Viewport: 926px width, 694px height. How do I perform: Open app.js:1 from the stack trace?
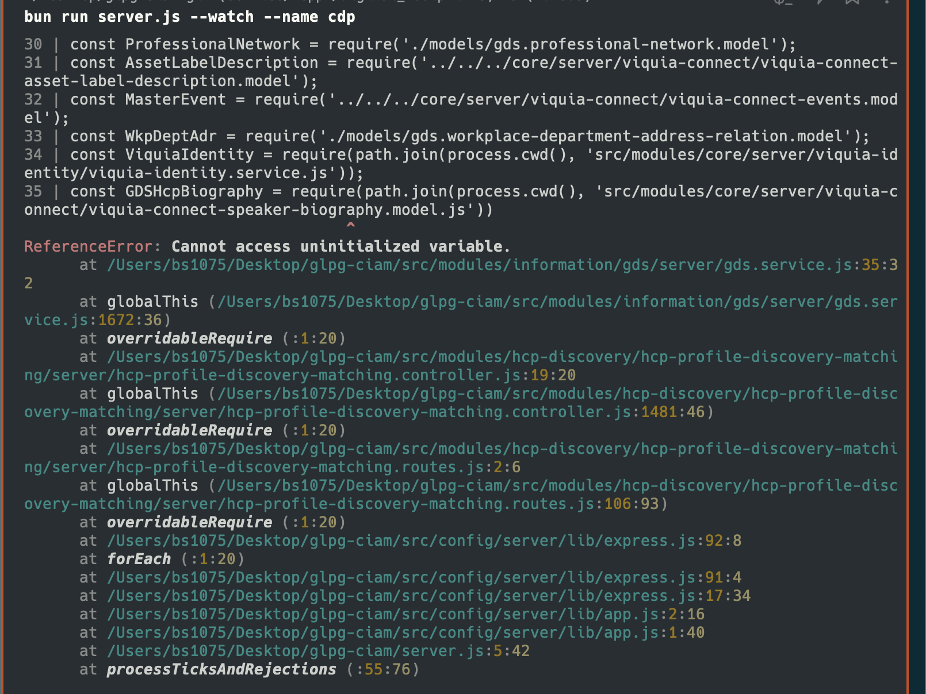pos(380,632)
